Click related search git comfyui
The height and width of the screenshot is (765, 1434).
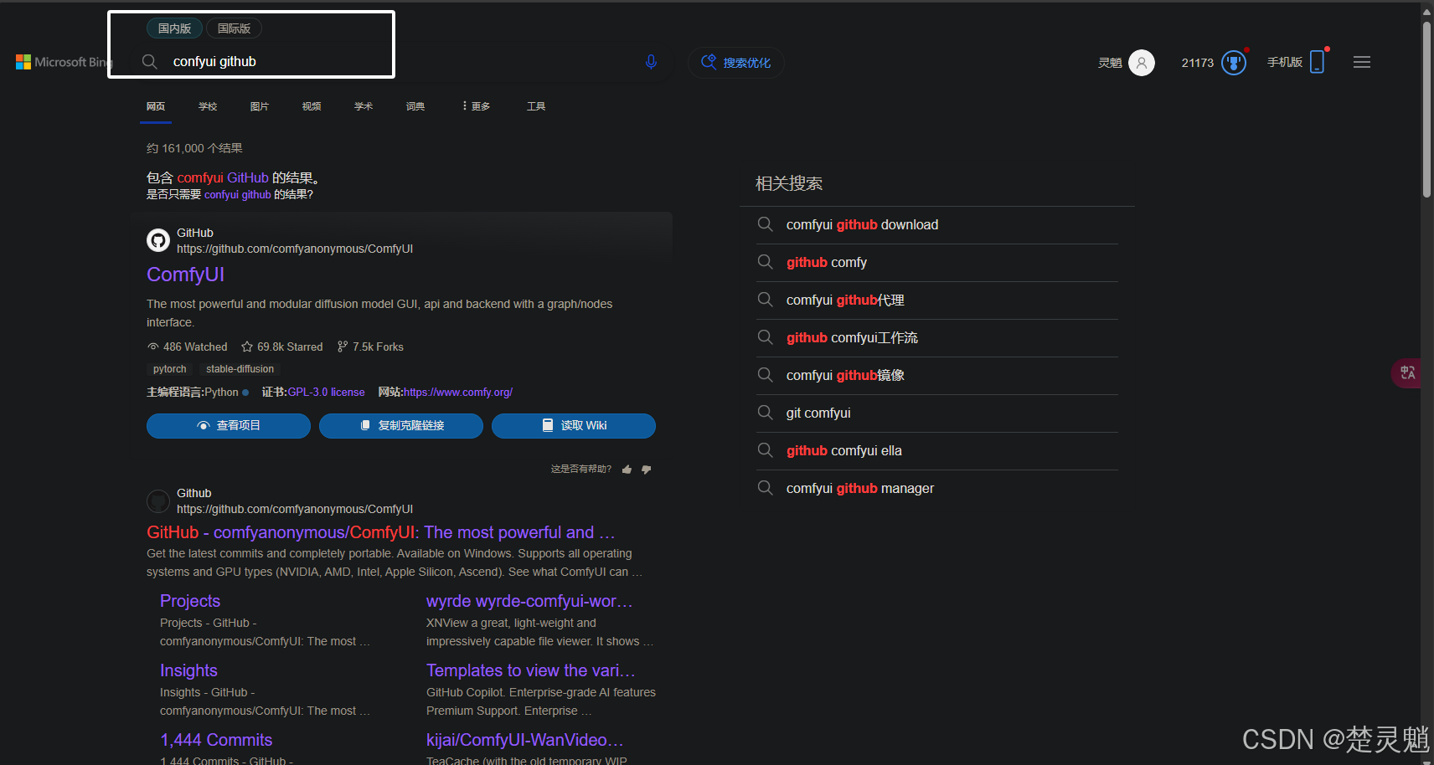click(937, 413)
